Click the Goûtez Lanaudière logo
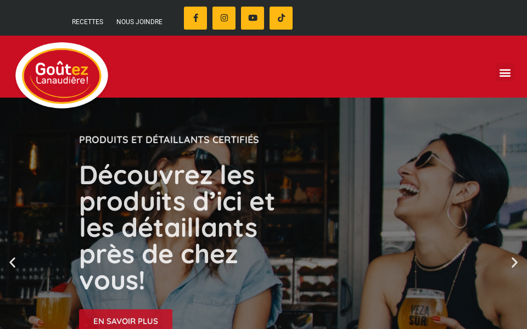The height and width of the screenshot is (329, 527). [x=62, y=75]
